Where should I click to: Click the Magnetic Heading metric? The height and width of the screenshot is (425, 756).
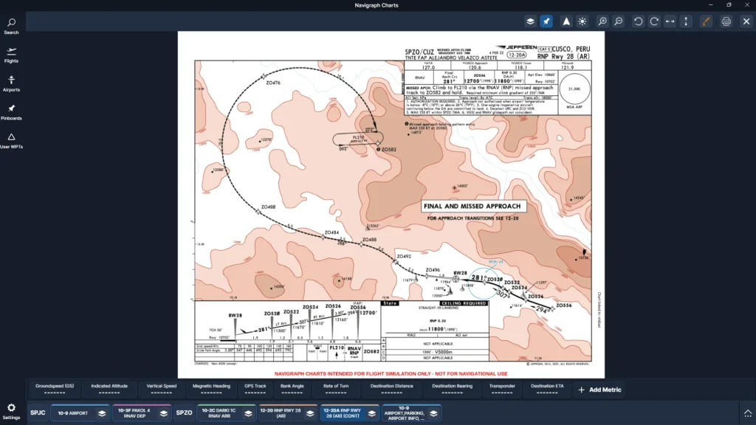211,390
